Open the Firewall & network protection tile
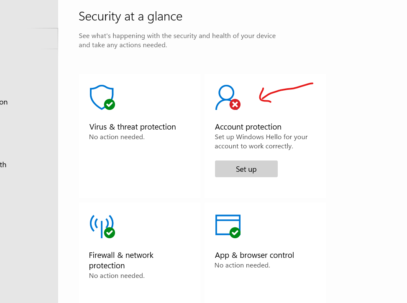The width and height of the screenshot is (407, 303). coord(140,251)
